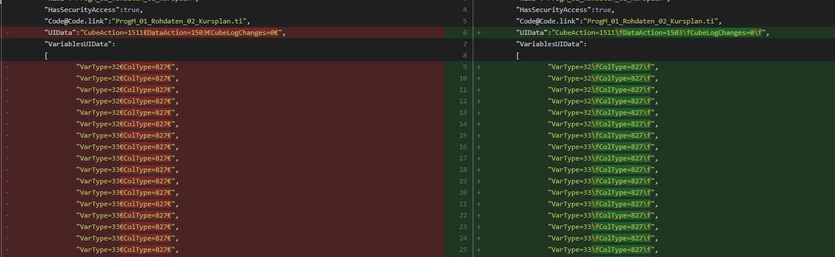Click "VariablesUIData": in the left pane
This screenshot has height=257, width=835.
80,44
